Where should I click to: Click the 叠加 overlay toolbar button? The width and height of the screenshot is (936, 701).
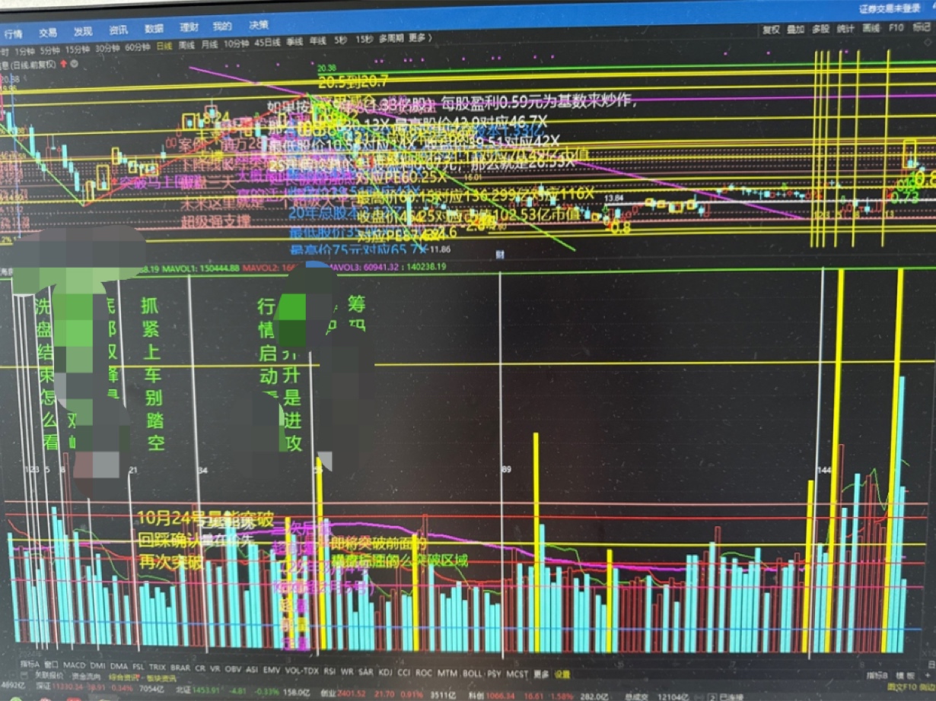[796, 30]
